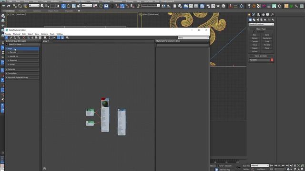Viewport: 305px width, 171px height.
Task: Open the Options menu in Slate Editor
Action: coord(44,34)
